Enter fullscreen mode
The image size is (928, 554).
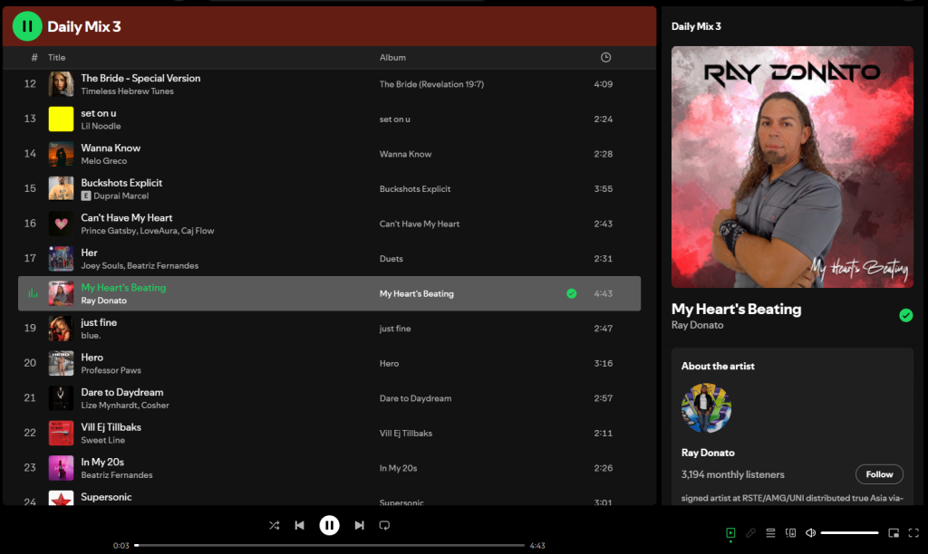click(913, 533)
